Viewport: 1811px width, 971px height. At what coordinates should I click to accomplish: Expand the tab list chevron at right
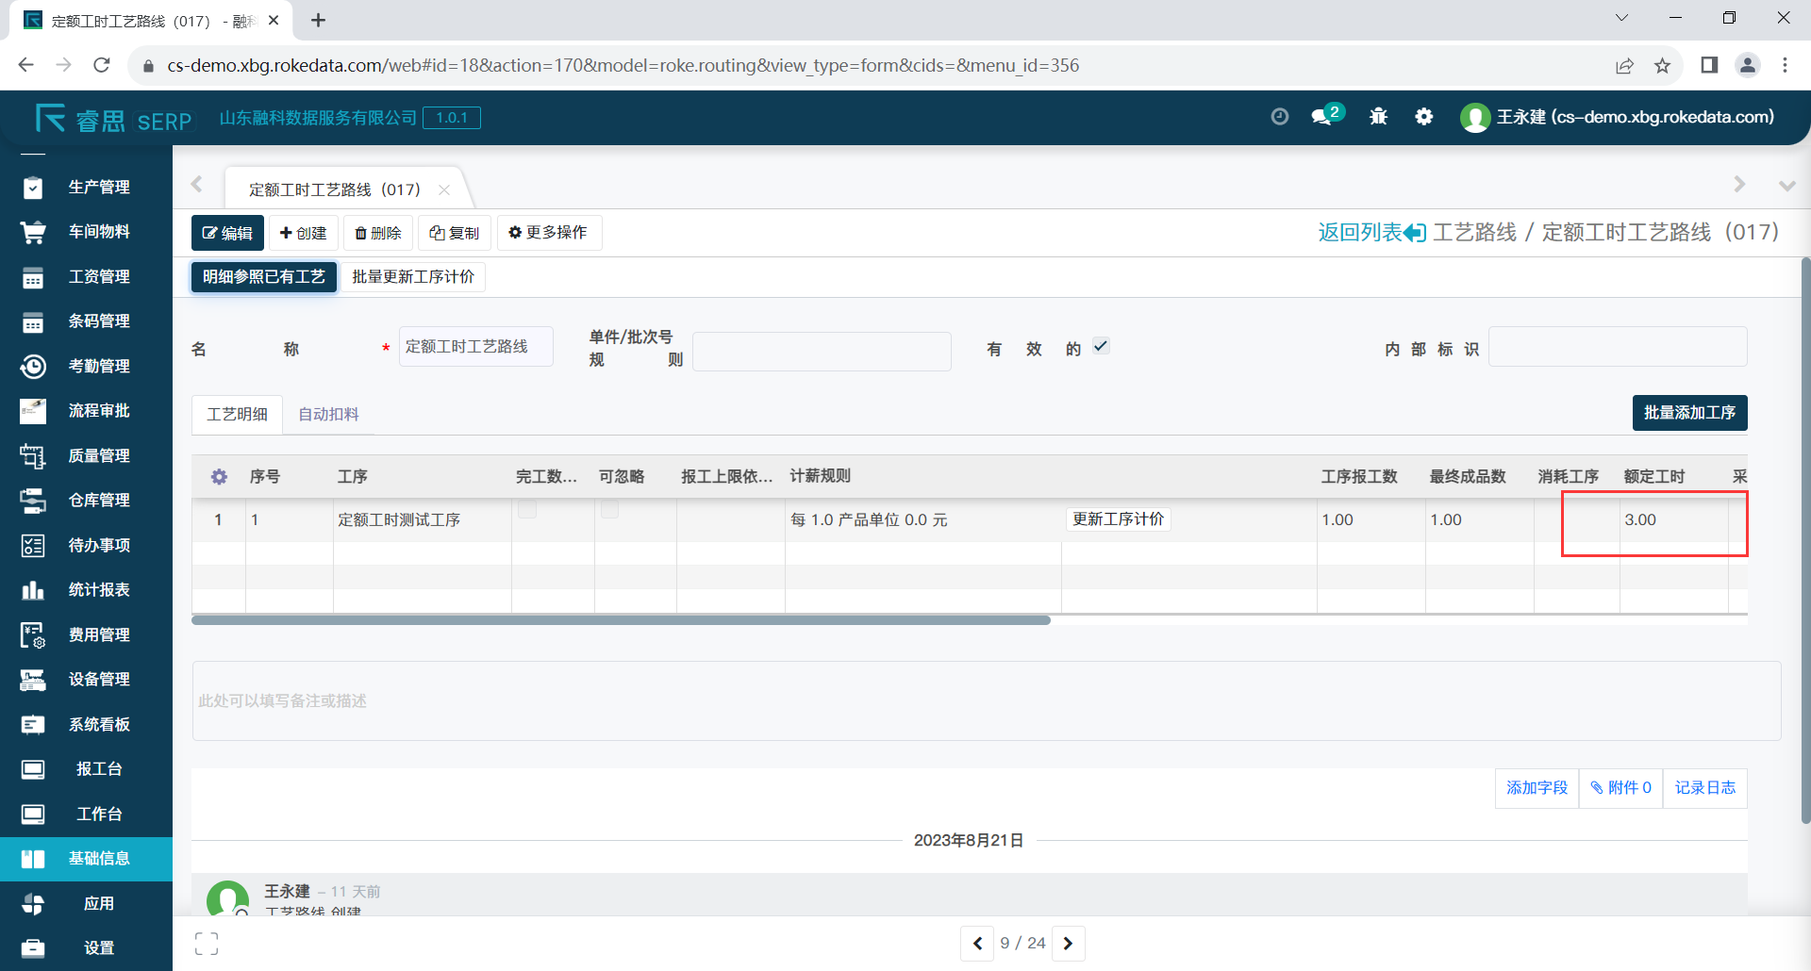click(x=1786, y=186)
